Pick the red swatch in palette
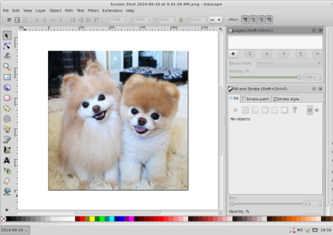This screenshot has height=235, width=333. (x=83, y=219)
